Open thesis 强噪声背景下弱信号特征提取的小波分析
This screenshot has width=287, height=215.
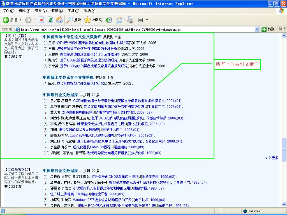[x=87, y=49]
